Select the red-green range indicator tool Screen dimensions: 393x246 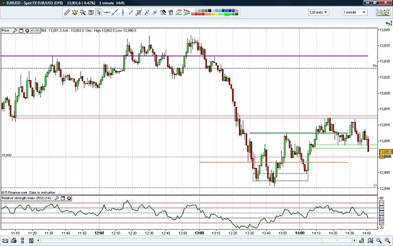click(179, 12)
